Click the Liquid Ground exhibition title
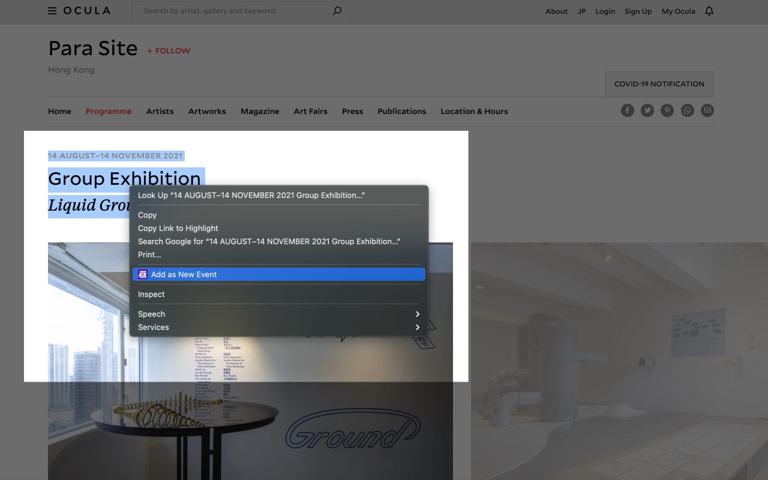This screenshot has height=480, width=768. tap(90, 205)
